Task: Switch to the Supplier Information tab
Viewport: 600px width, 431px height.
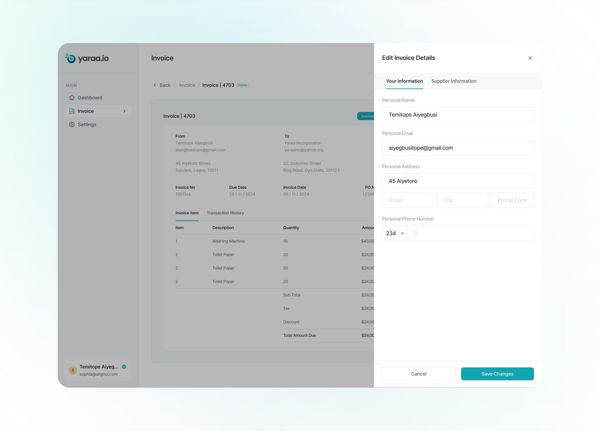Action: (454, 81)
